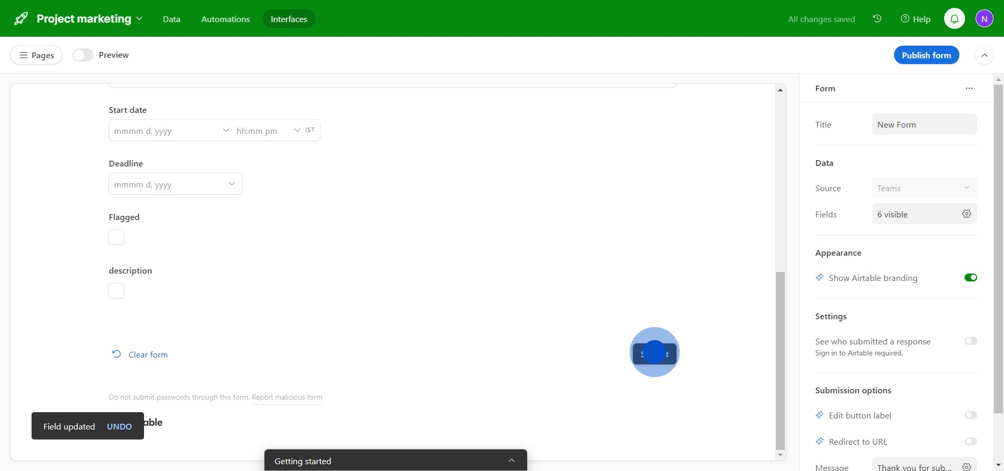The height and width of the screenshot is (471, 1004).
Task: Open the Message gear settings icon
Action: (x=966, y=467)
